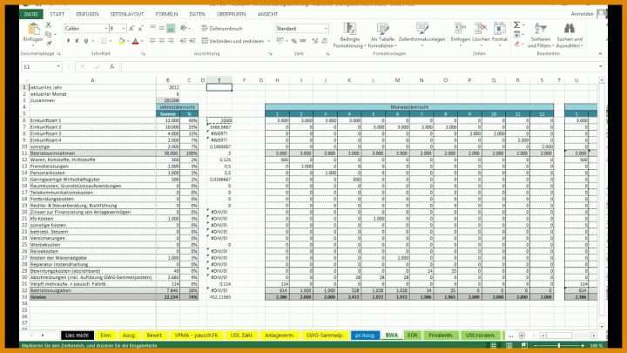The height and width of the screenshot is (353, 627).
Task: Align cell content to top
Action: 152,28
